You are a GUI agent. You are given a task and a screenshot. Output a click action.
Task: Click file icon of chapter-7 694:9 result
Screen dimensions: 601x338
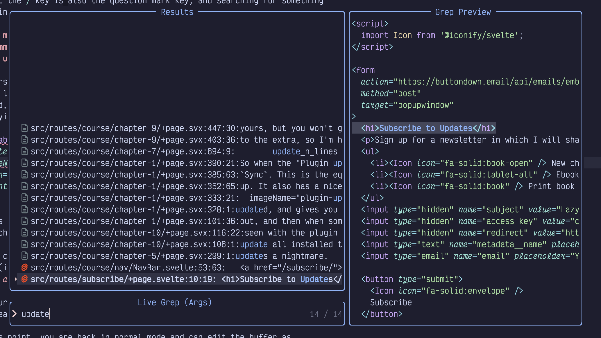(x=25, y=151)
